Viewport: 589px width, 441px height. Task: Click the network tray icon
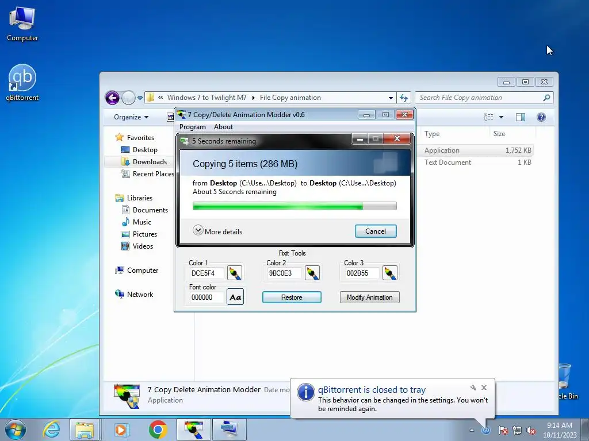[x=517, y=430]
